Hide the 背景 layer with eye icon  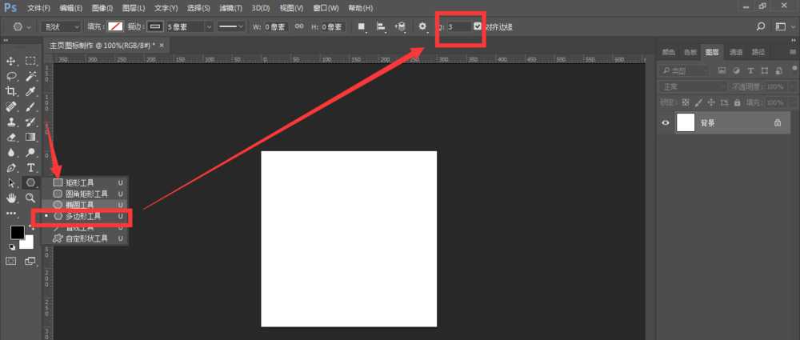[665, 123]
